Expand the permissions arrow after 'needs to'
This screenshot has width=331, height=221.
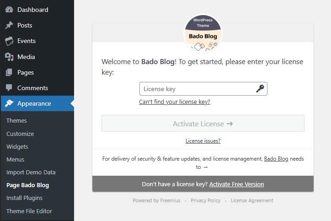(x=206, y=167)
